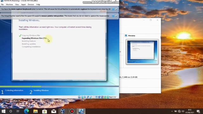203x114 pixels.
Task: Dismiss the mouse pointer integration notification
Action: [x=113, y=16]
